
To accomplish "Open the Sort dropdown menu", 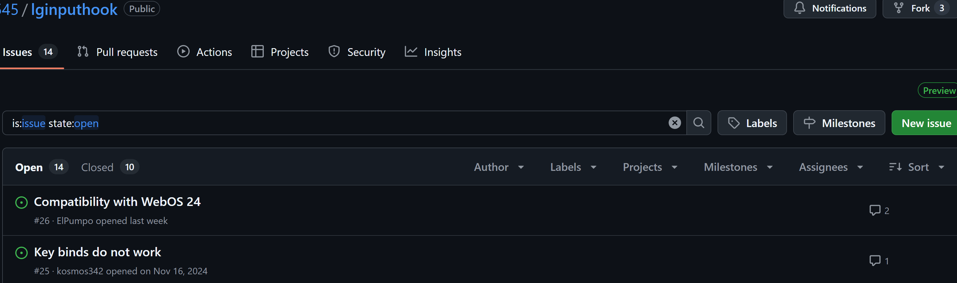I will 917,167.
